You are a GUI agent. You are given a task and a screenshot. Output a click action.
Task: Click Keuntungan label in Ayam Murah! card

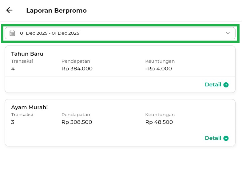click(x=160, y=115)
